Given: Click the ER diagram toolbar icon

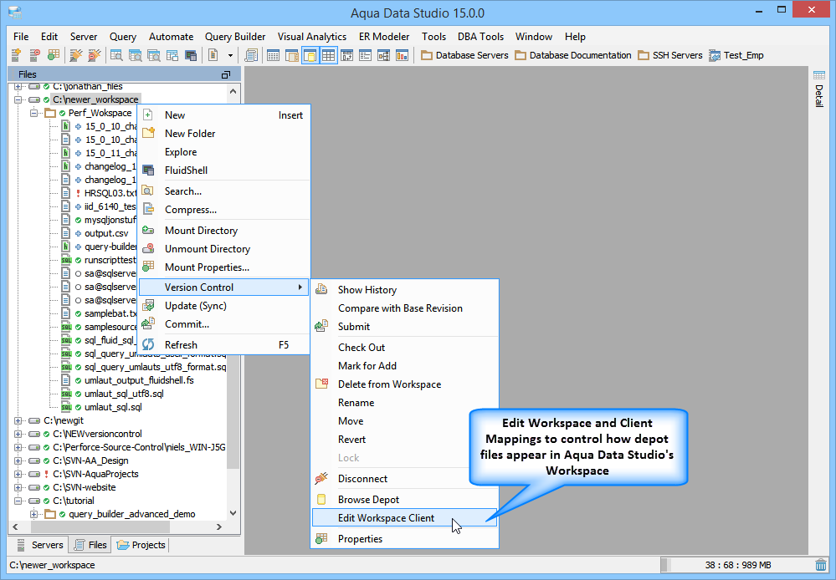Looking at the screenshot, I should tap(383, 55).
